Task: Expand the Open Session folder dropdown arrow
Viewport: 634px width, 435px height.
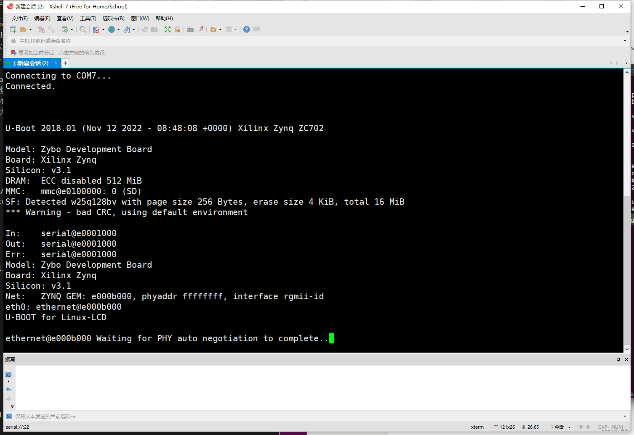Action: click(x=30, y=29)
